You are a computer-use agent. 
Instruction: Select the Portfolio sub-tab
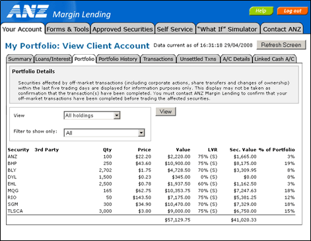point(85,59)
